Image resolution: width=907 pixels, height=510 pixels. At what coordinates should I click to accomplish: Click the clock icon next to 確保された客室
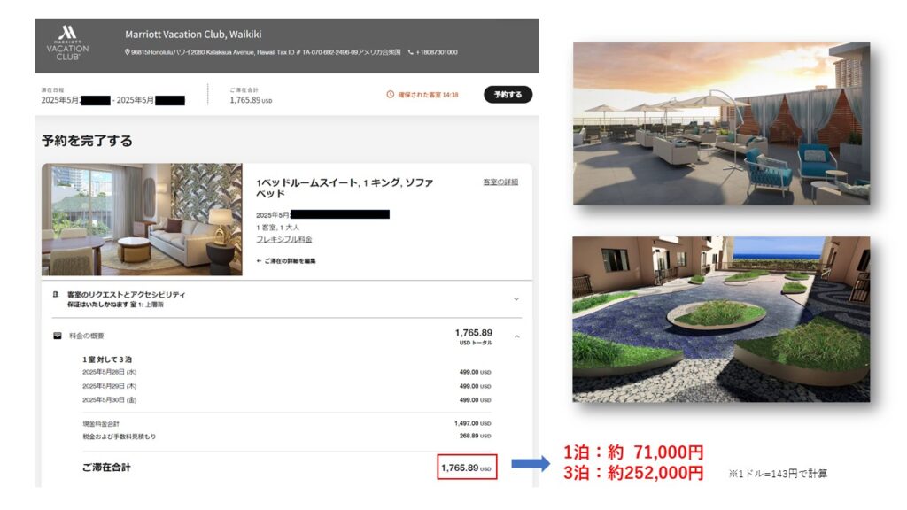[x=390, y=95]
